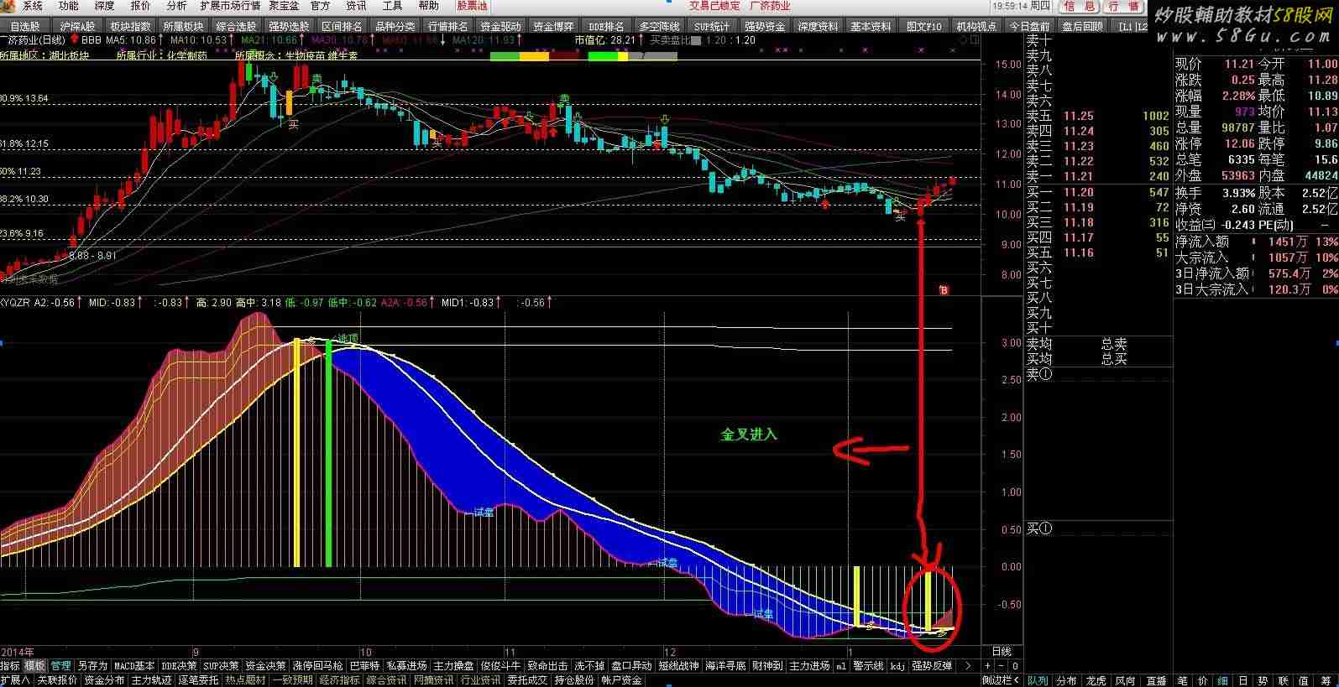Switch to the DDE决策 indicator tab
The width and height of the screenshot is (1339, 687).
tap(179, 665)
